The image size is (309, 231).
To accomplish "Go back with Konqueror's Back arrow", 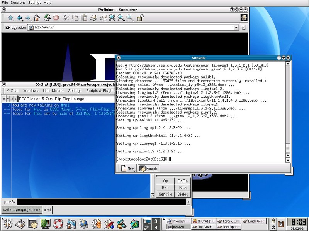I will [19, 18].
